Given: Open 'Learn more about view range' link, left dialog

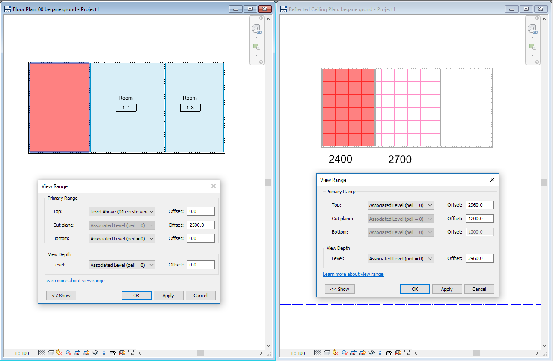Looking at the screenshot, I should click(74, 281).
